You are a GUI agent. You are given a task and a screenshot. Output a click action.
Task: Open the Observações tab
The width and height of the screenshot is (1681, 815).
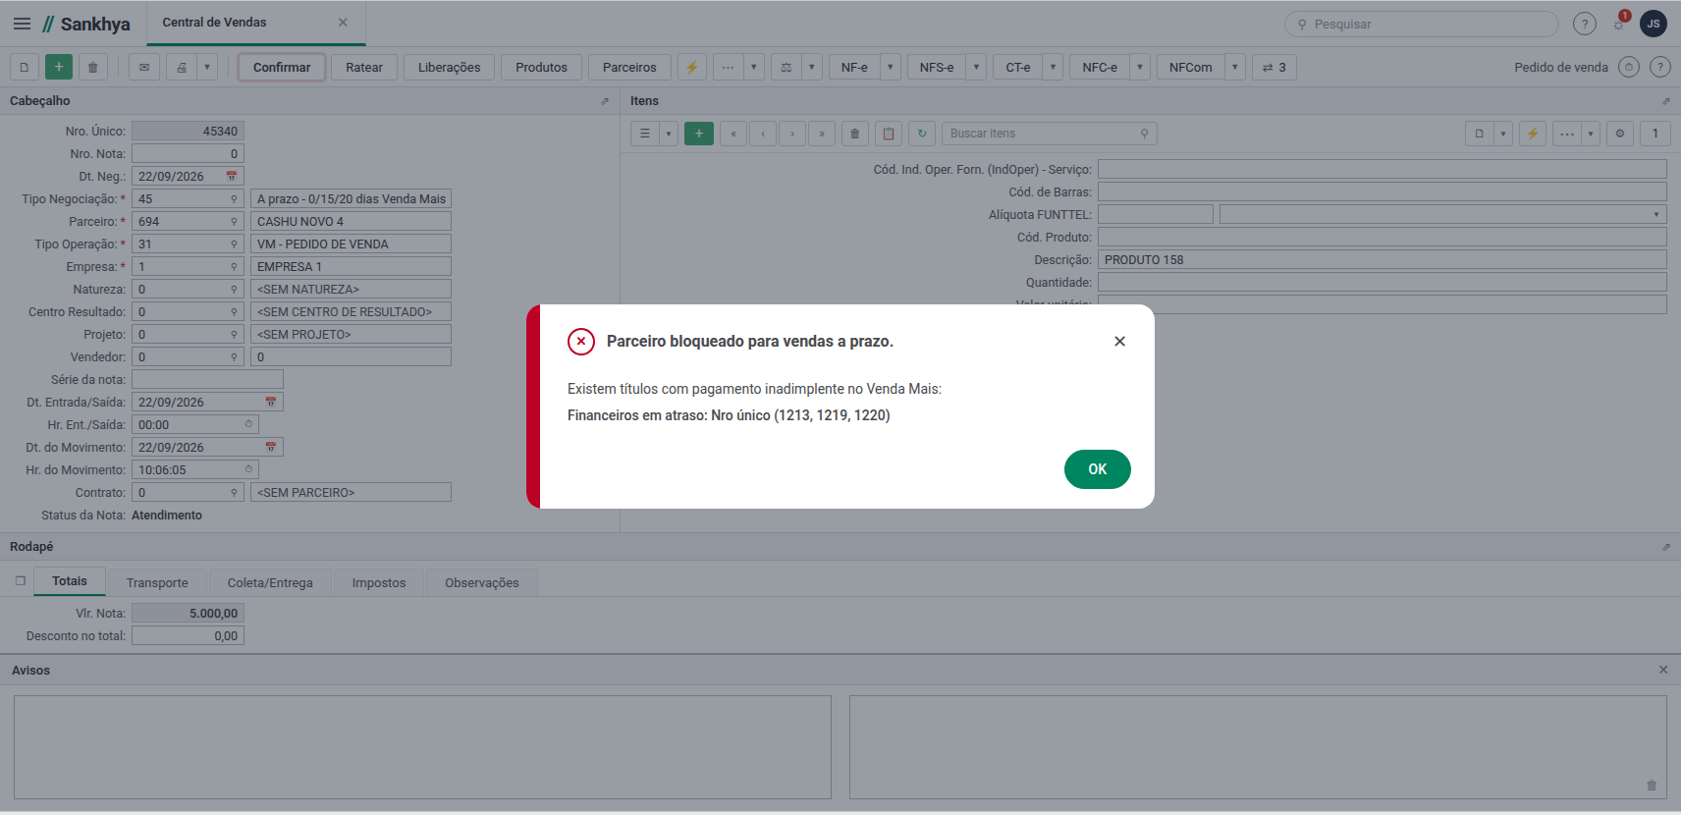tap(482, 582)
